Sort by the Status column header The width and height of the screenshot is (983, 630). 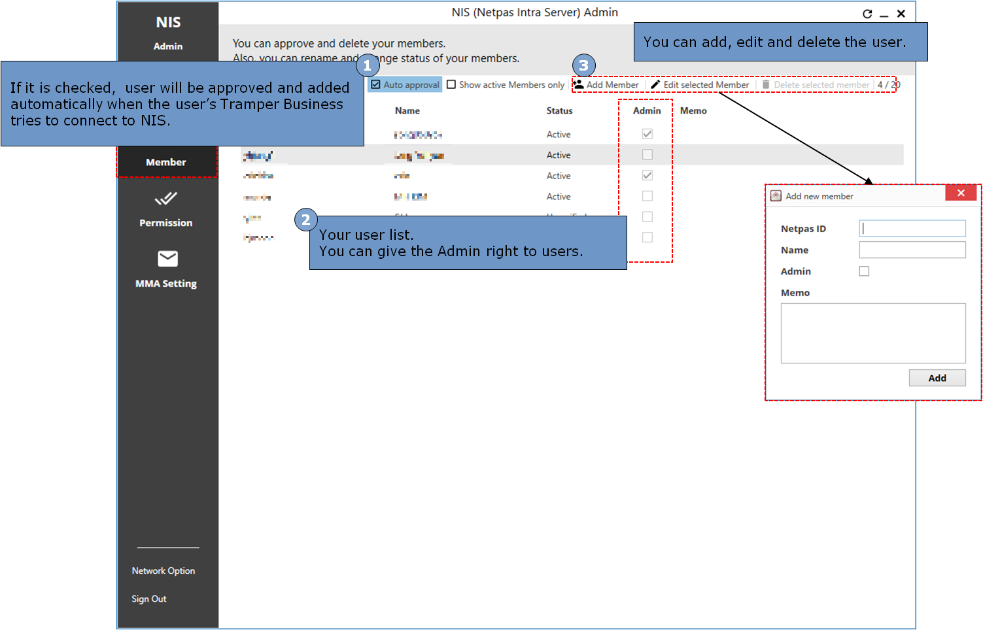560,110
